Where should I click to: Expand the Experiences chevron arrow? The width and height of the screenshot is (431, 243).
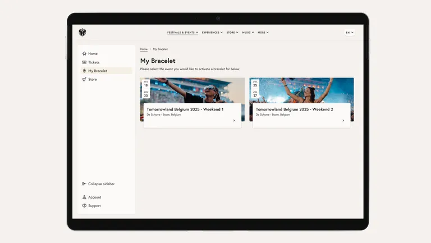pos(222,33)
